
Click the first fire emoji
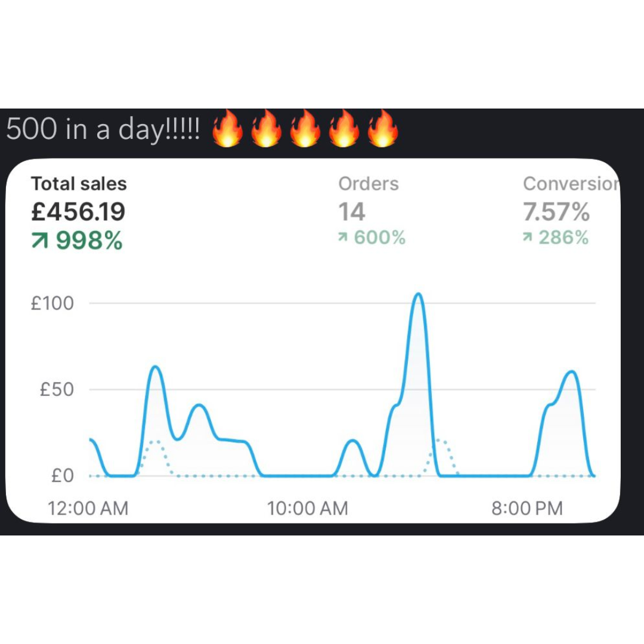[228, 129]
